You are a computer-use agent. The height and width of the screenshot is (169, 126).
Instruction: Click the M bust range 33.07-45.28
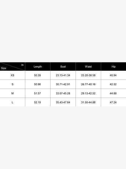(63, 93)
